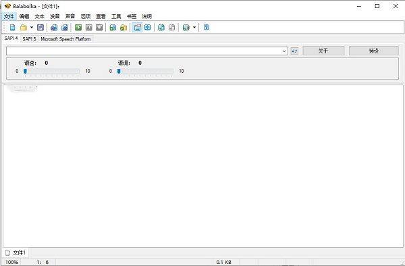
Task: Click the 预设 button
Action: (x=374, y=51)
